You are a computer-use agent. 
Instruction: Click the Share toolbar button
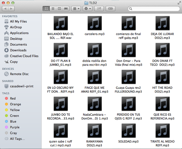coord(99,9)
